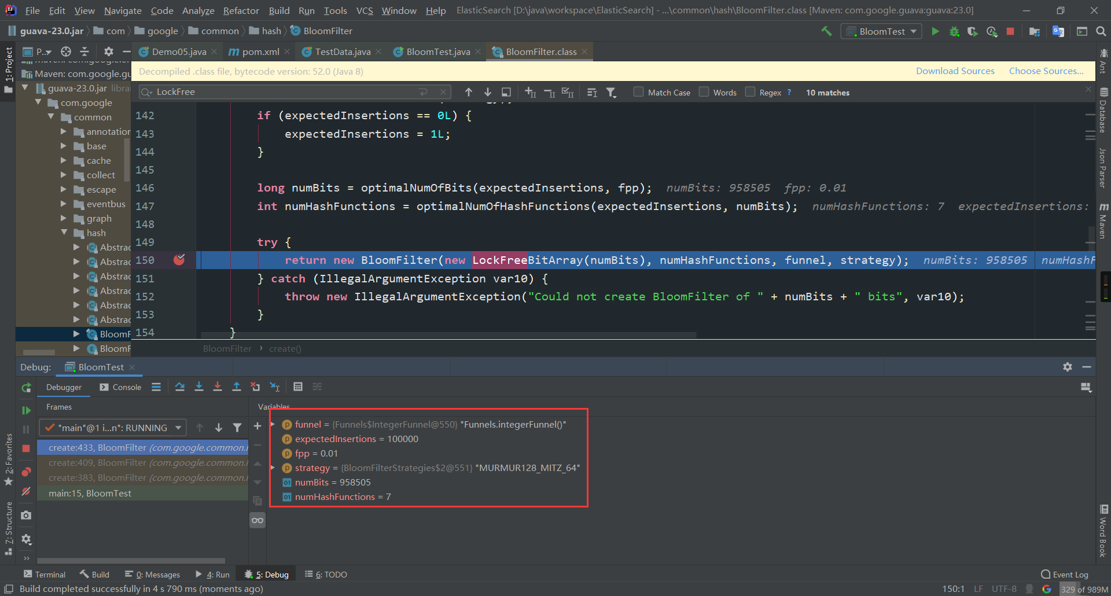Open the Refactor menu
The image size is (1111, 596).
point(241,10)
